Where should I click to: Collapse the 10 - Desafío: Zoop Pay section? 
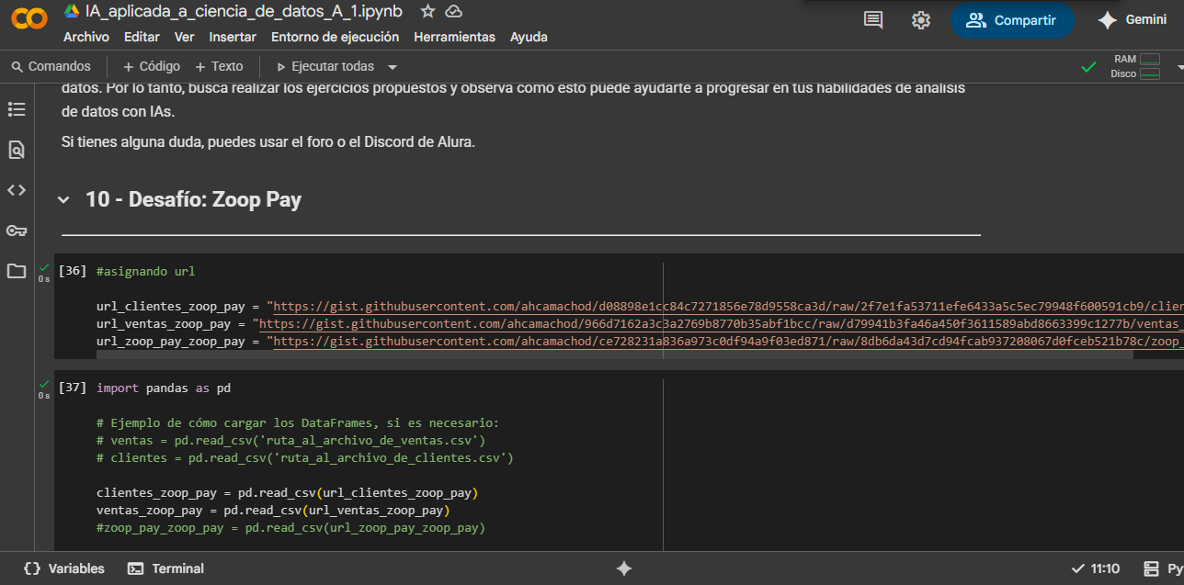(63, 200)
